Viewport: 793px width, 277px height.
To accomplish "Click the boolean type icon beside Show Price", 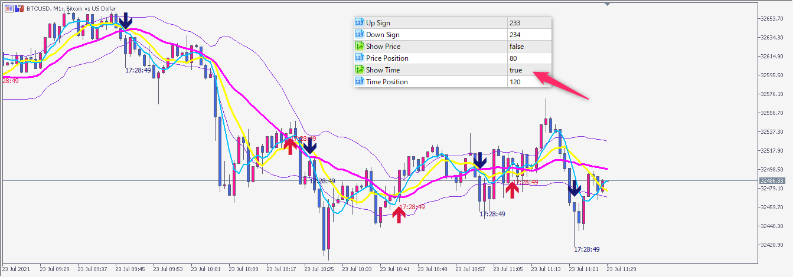I will (x=359, y=47).
